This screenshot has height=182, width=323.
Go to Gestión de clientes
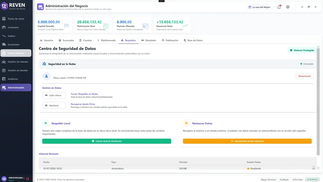point(16,62)
